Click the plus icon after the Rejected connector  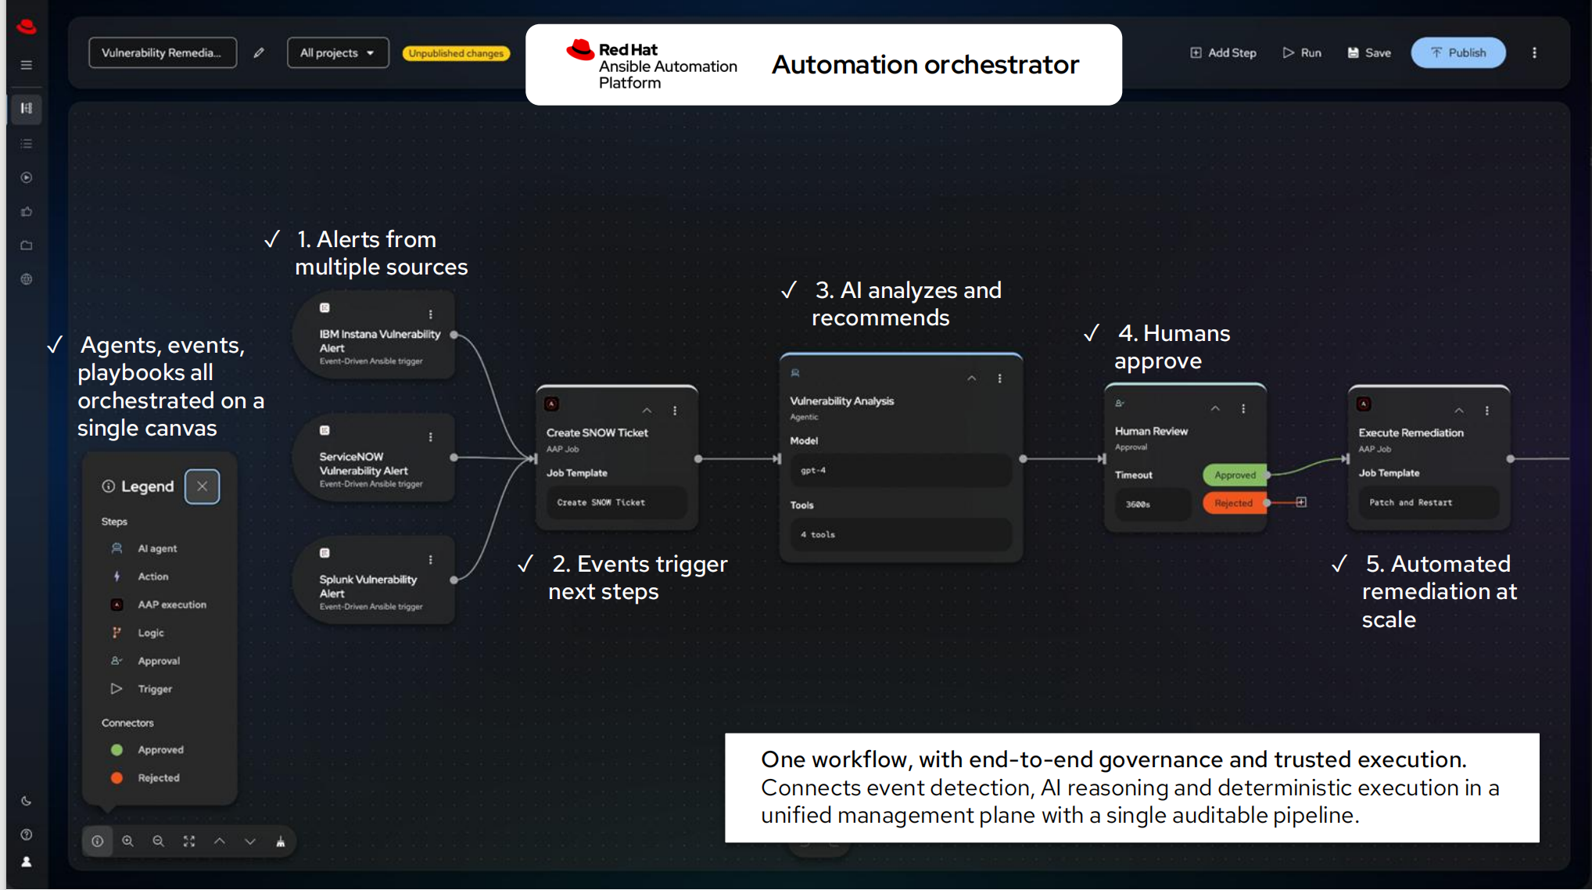1301,502
